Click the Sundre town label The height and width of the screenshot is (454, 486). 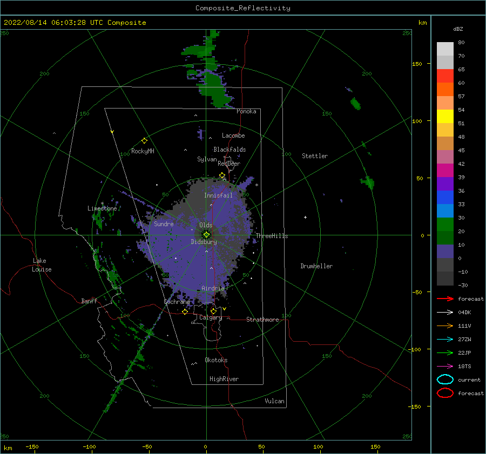[164, 223]
